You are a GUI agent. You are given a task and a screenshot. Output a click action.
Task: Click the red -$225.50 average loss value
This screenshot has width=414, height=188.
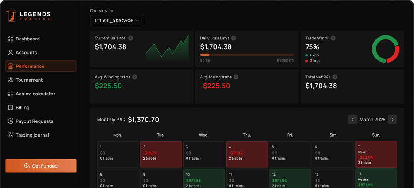215,86
